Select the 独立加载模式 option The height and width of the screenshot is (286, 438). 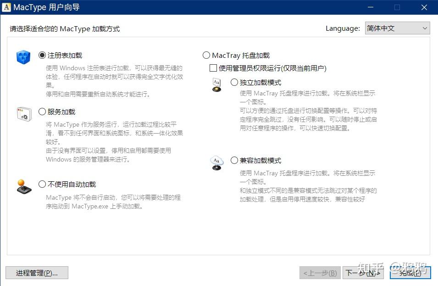(233, 82)
